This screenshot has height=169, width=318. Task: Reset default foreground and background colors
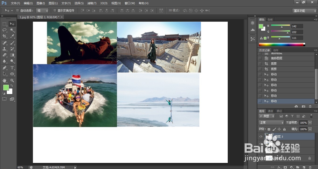[x=4, y=93]
